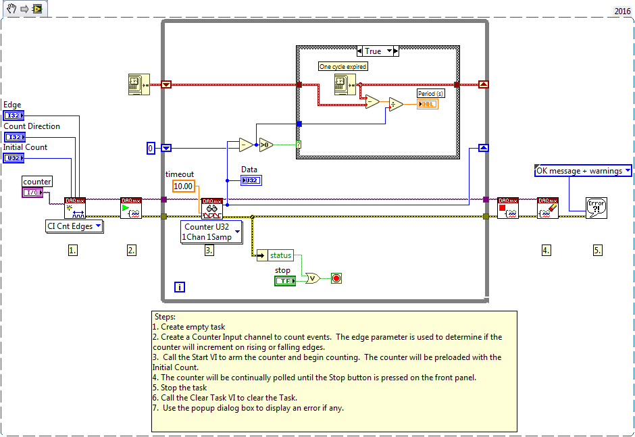Click the DAQmx Clear Task VI
The image size is (635, 437).
(x=548, y=207)
